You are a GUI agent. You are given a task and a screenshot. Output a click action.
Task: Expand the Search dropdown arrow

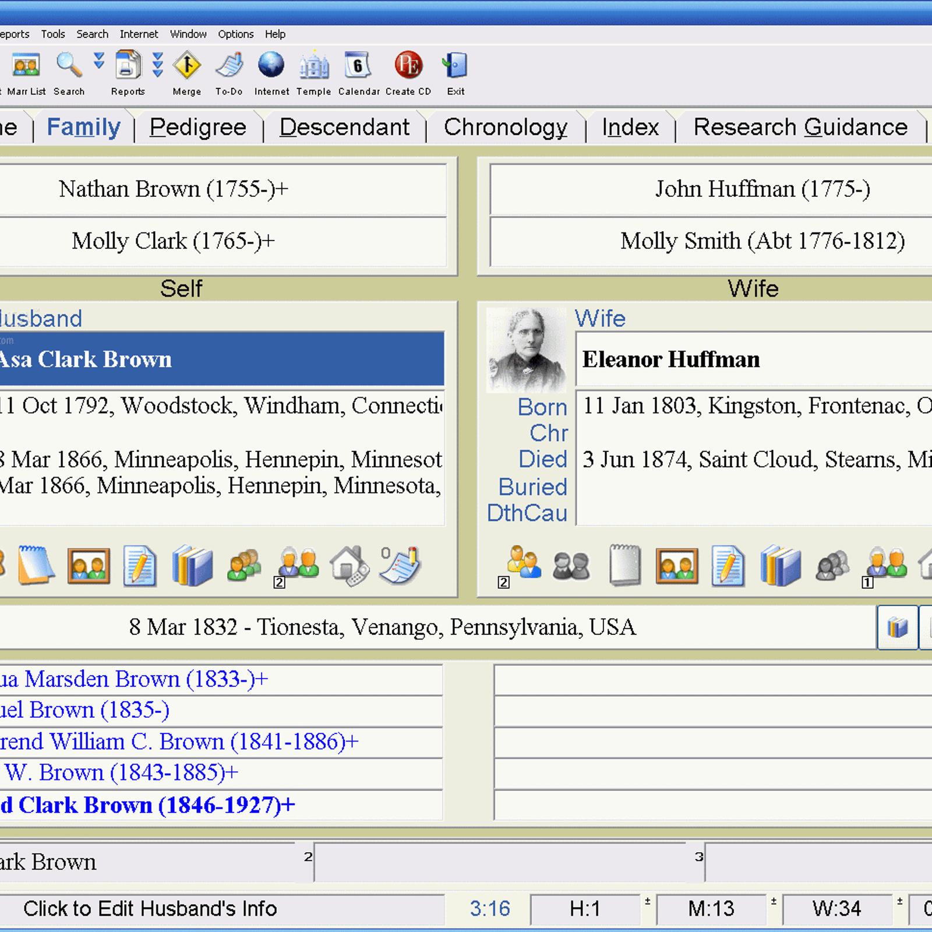99,61
